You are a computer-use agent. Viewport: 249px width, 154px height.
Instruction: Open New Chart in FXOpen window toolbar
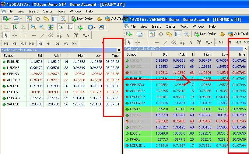click(x=6, y=19)
